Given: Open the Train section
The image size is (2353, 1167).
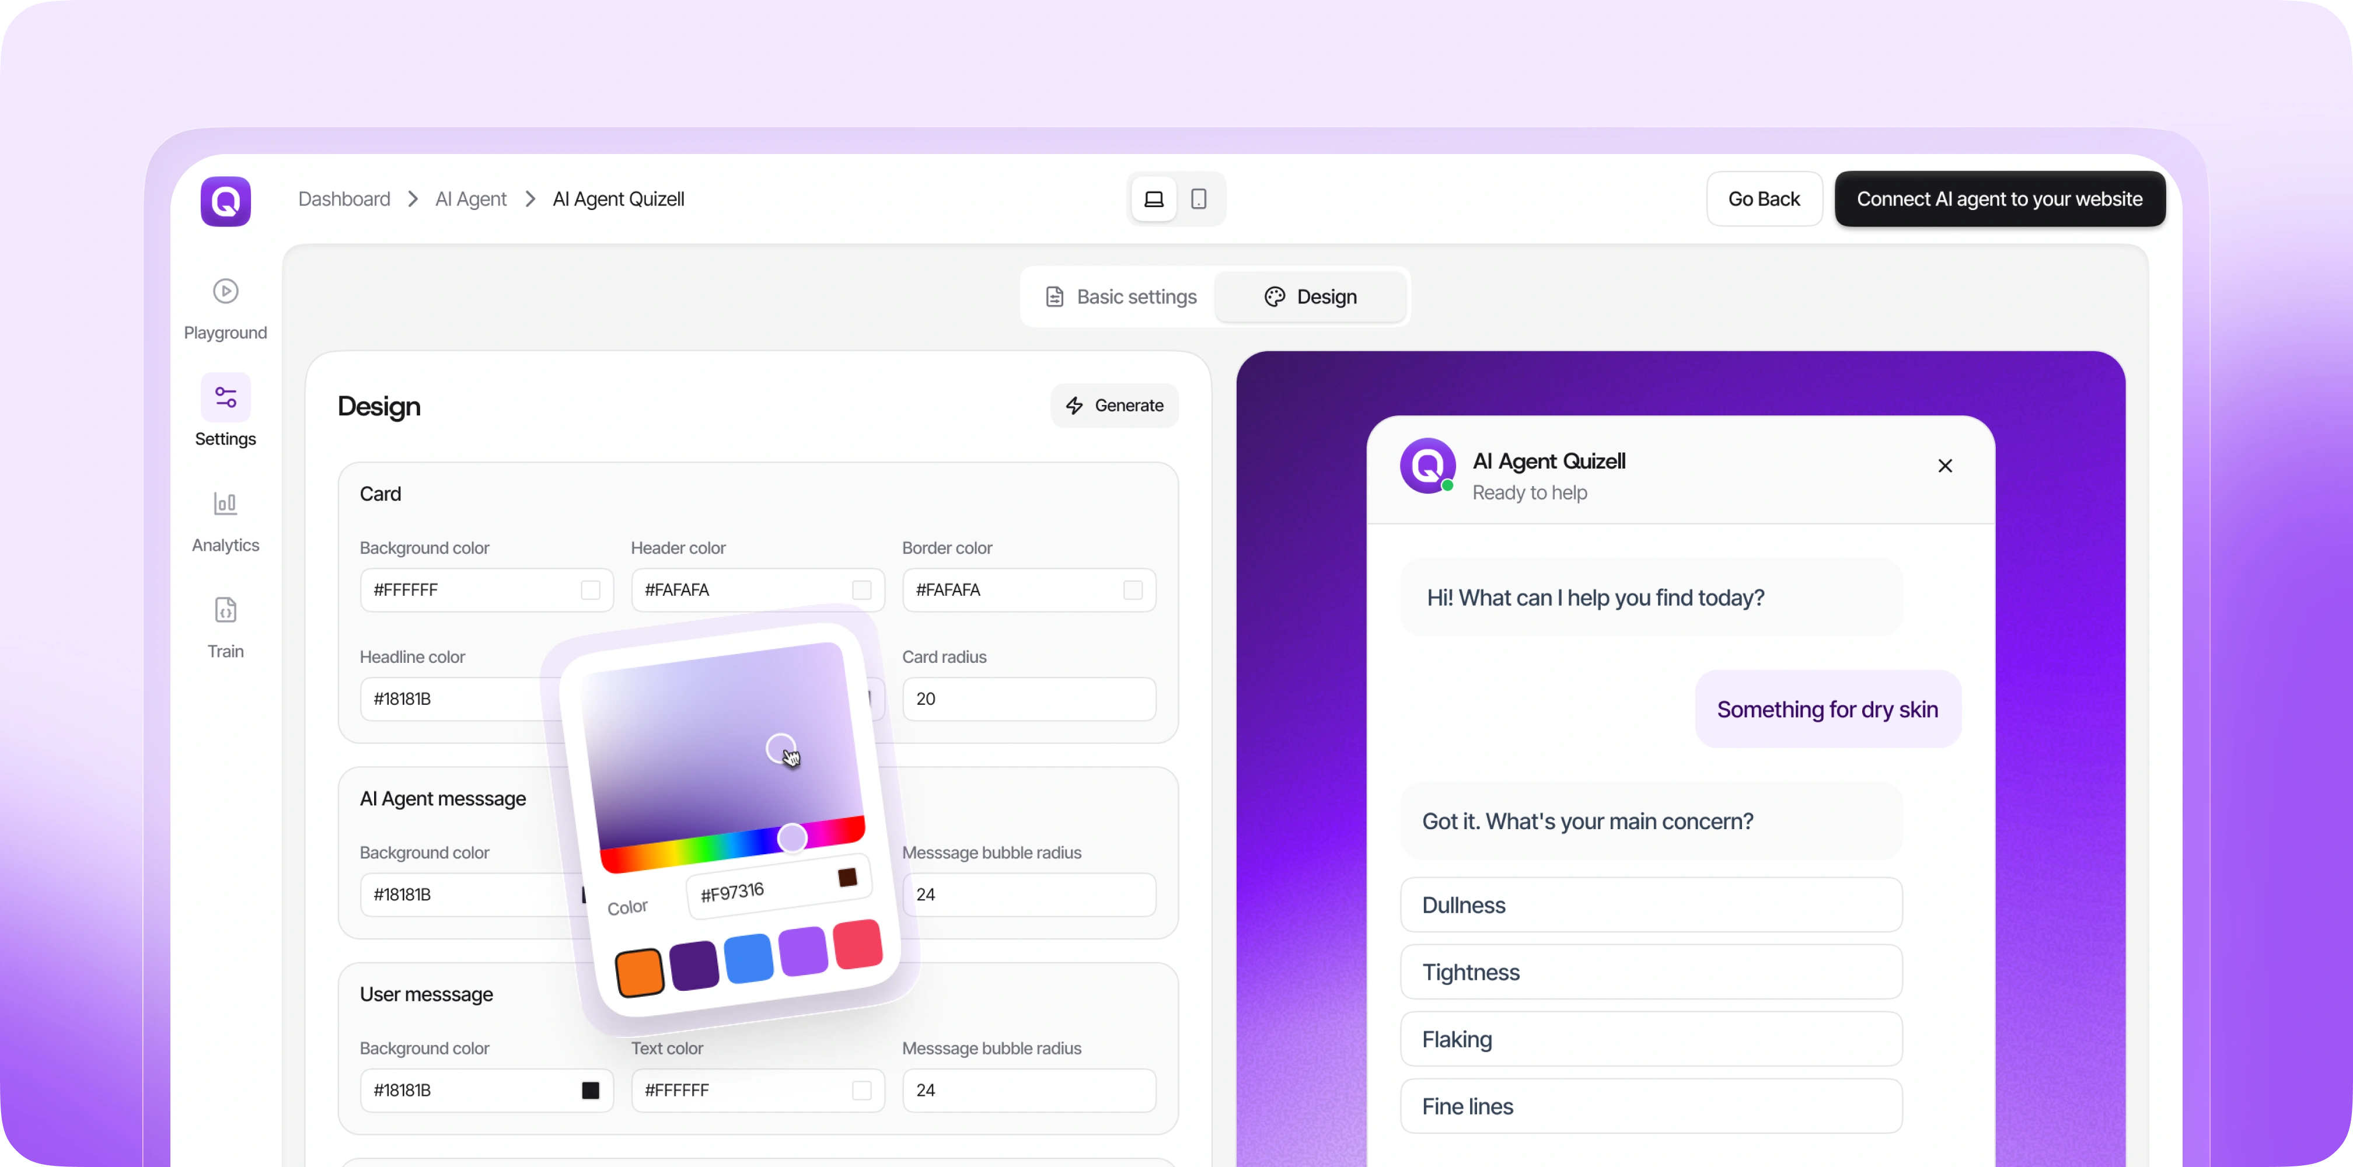Looking at the screenshot, I should (x=226, y=627).
